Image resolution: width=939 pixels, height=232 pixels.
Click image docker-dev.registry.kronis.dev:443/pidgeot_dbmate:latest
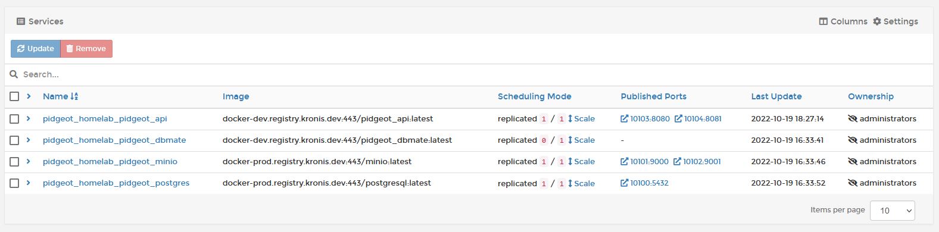pos(338,140)
